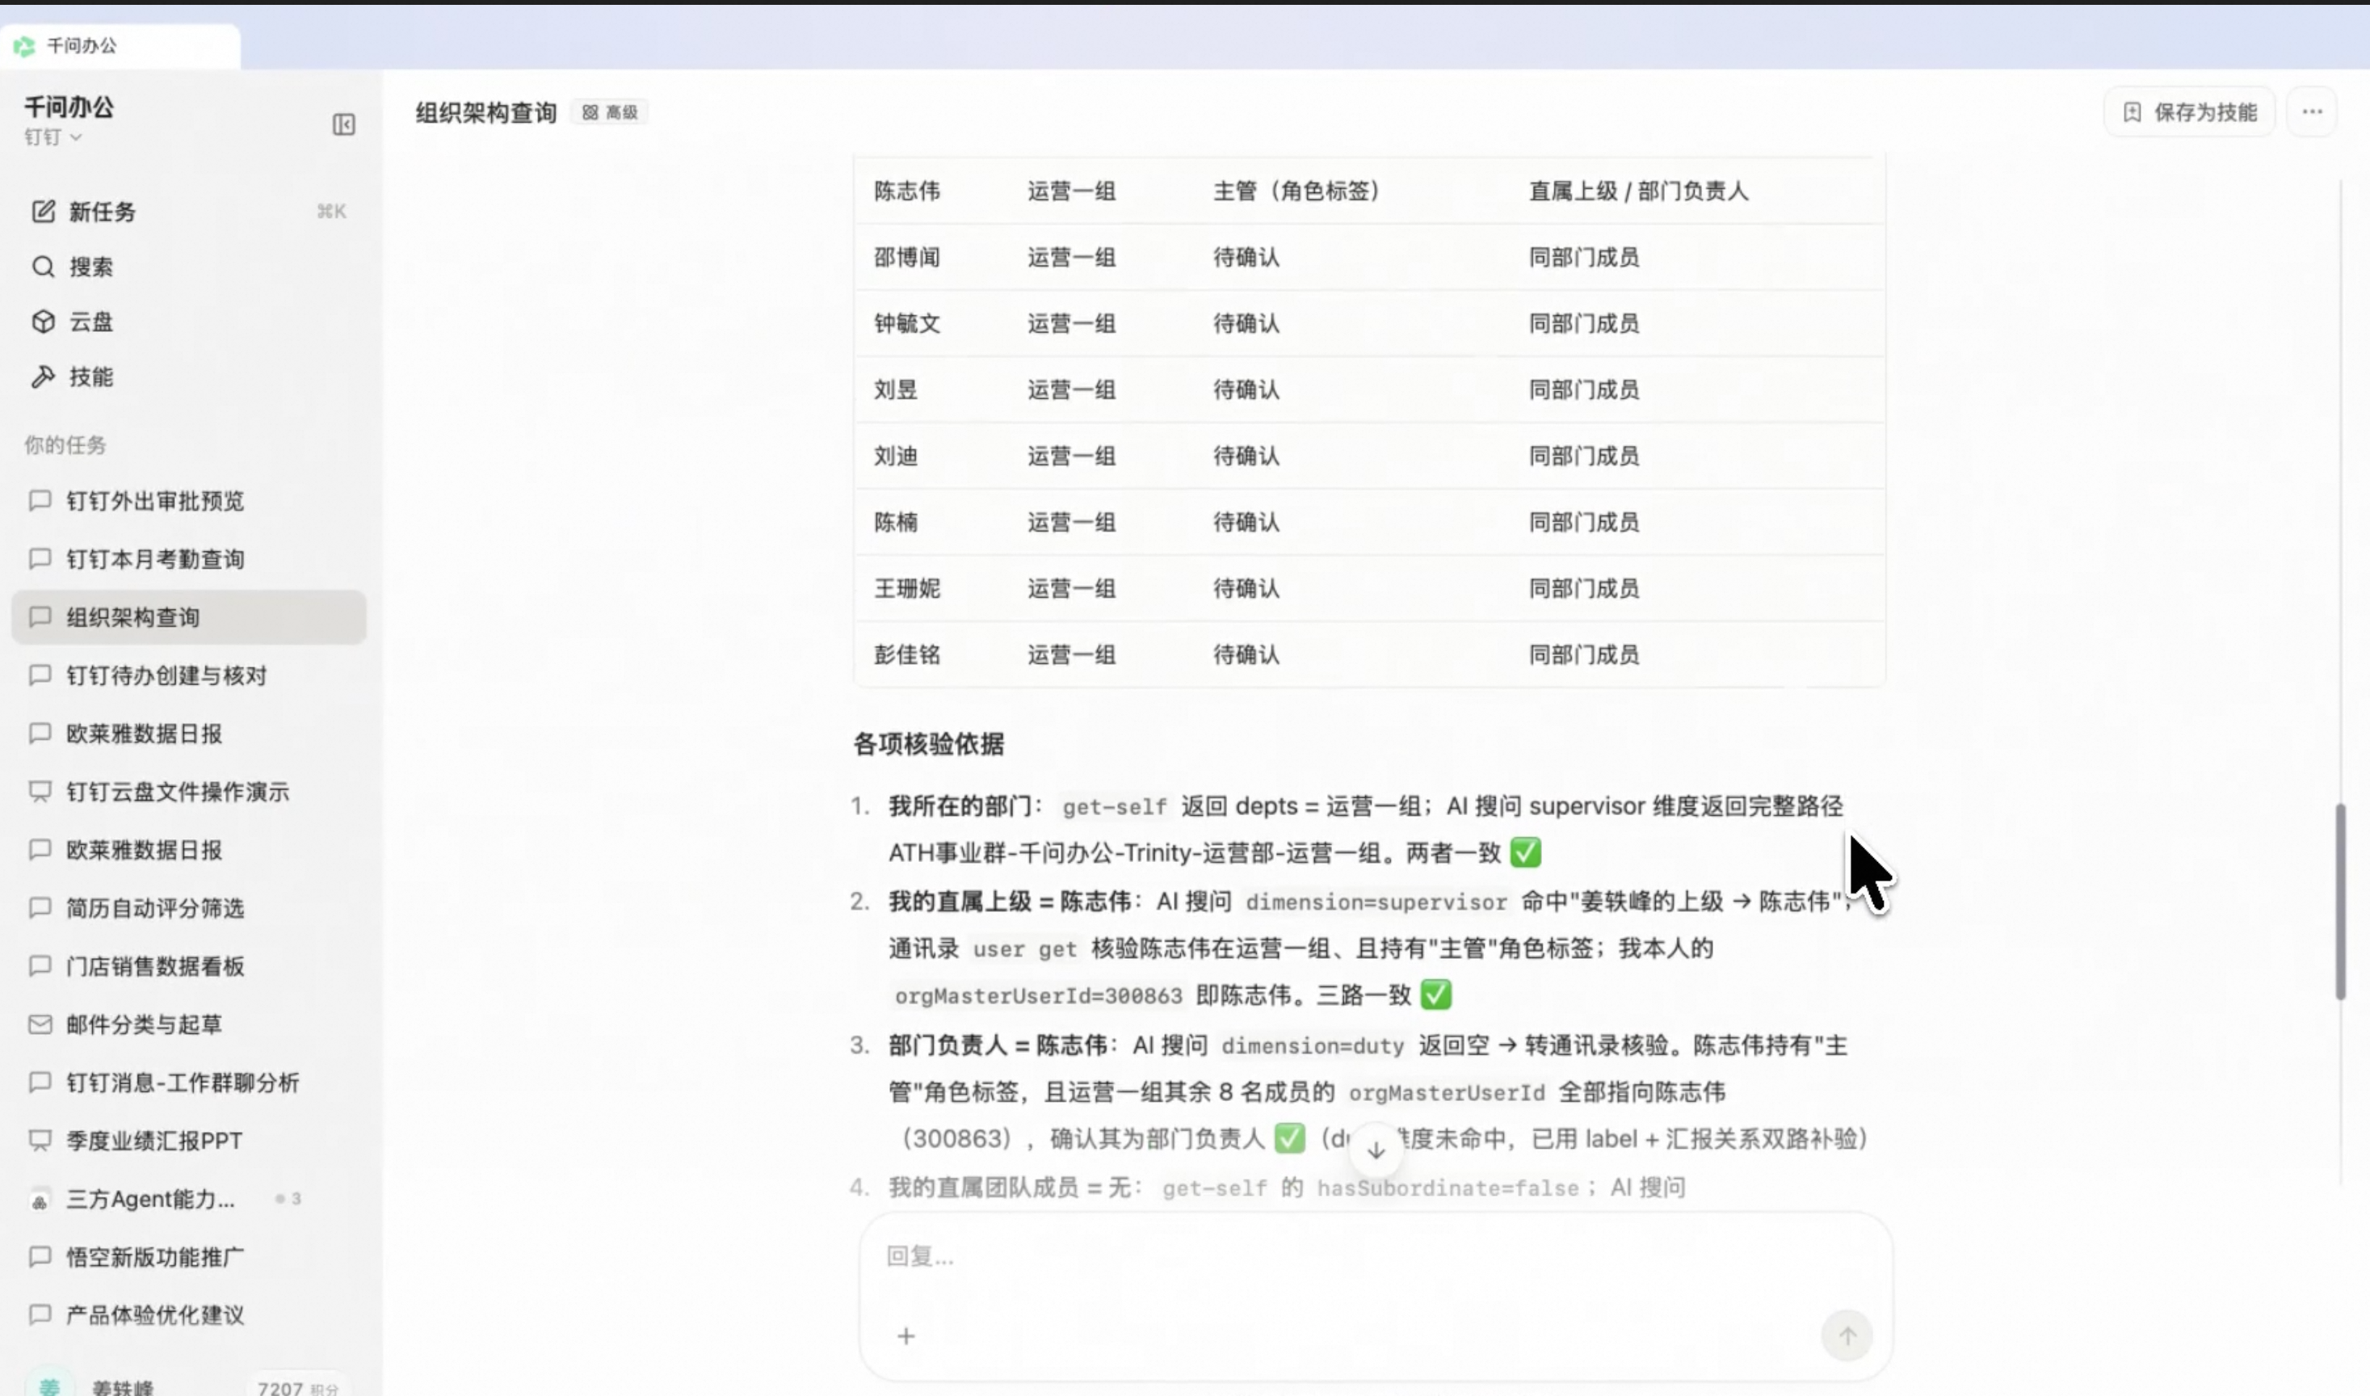
Task: Click the 回复... input field
Action: tap(1375, 1257)
